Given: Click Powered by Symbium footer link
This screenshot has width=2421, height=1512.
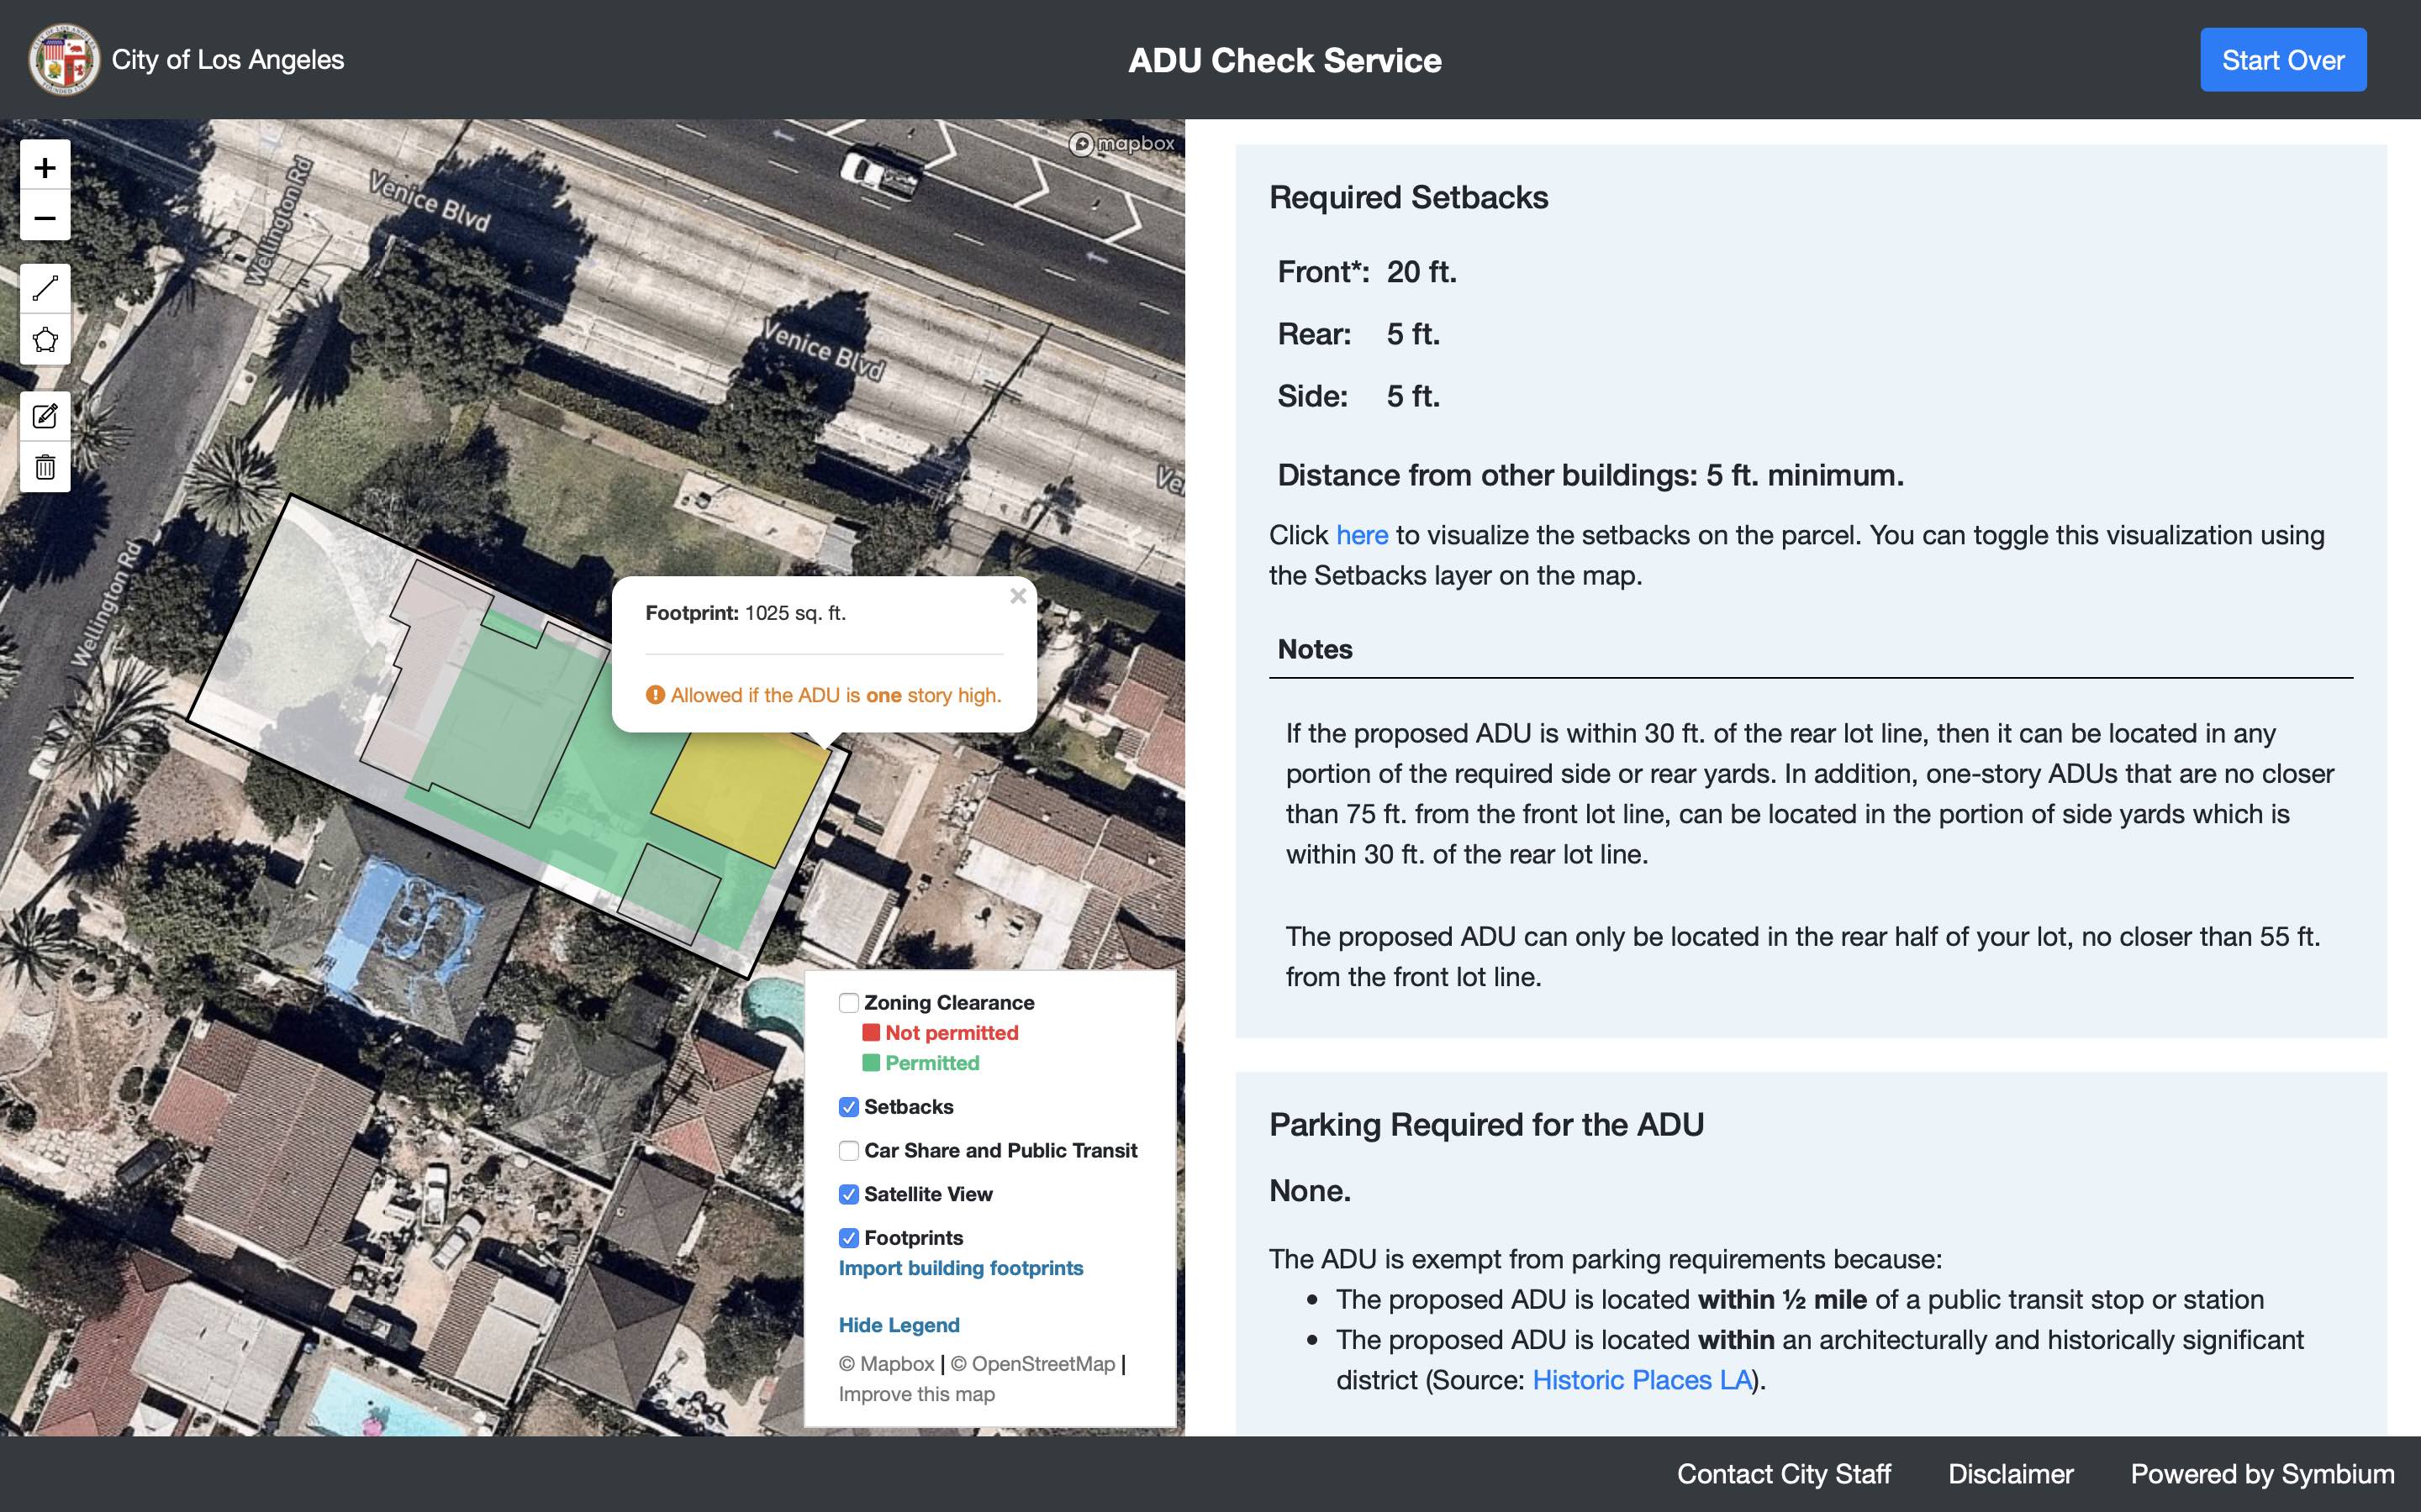Looking at the screenshot, I should (2262, 1474).
